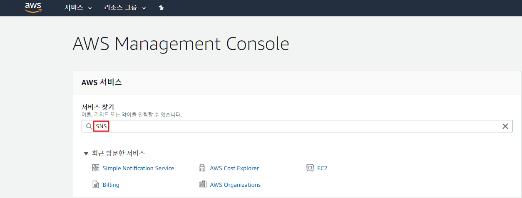Click the Simple Notification Service icon
This screenshot has width=522, height=198.
pos(95,168)
